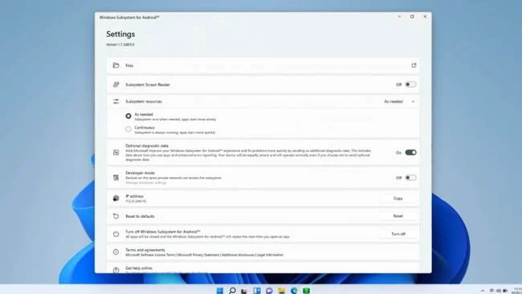This screenshot has height=294, width=522.
Task: Collapse the Subsystem resources chevron
Action: point(413,101)
